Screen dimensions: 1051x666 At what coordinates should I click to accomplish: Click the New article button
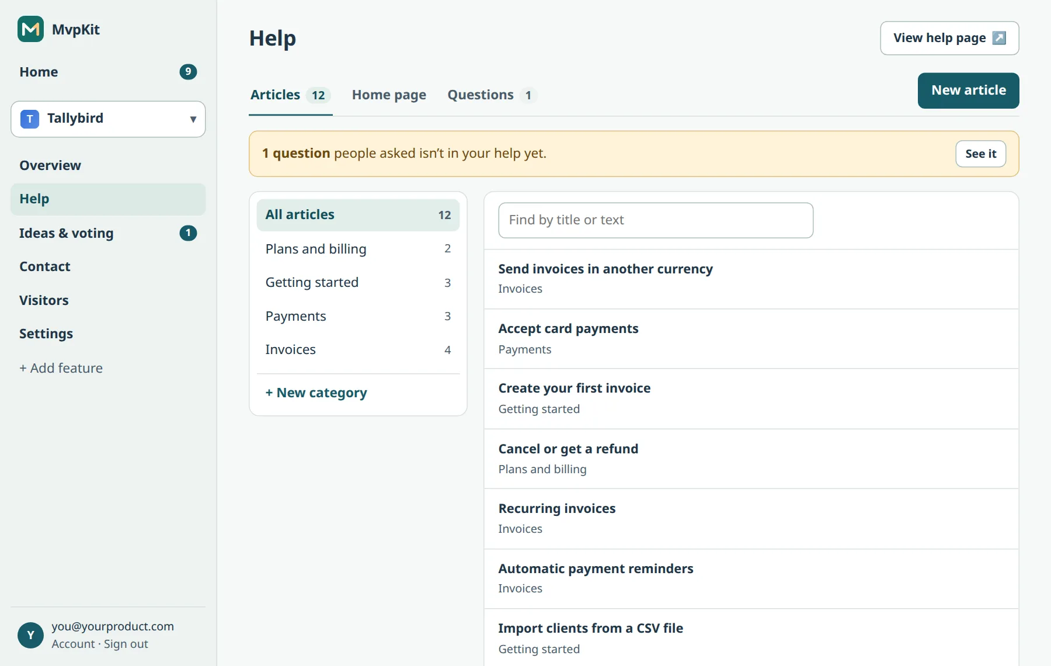tap(968, 91)
